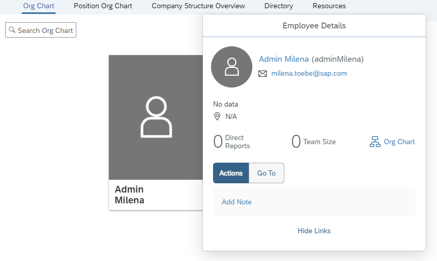Click the envelope email icon
Image resolution: width=437 pixels, height=261 pixels.
[263, 74]
